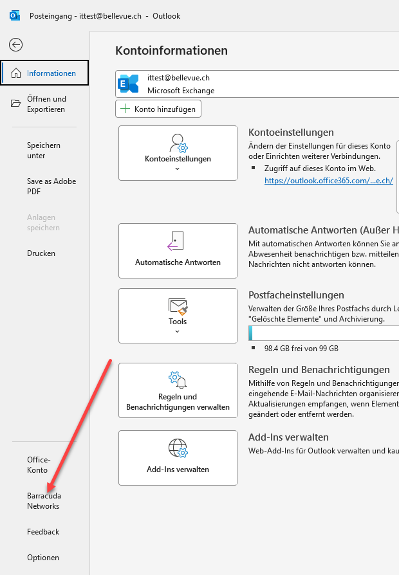Click the Microsoft Exchange account icon

(128, 84)
